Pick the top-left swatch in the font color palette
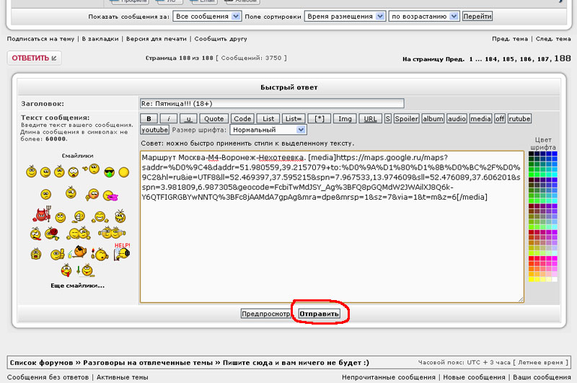The width and height of the screenshot is (577, 383). point(531,154)
